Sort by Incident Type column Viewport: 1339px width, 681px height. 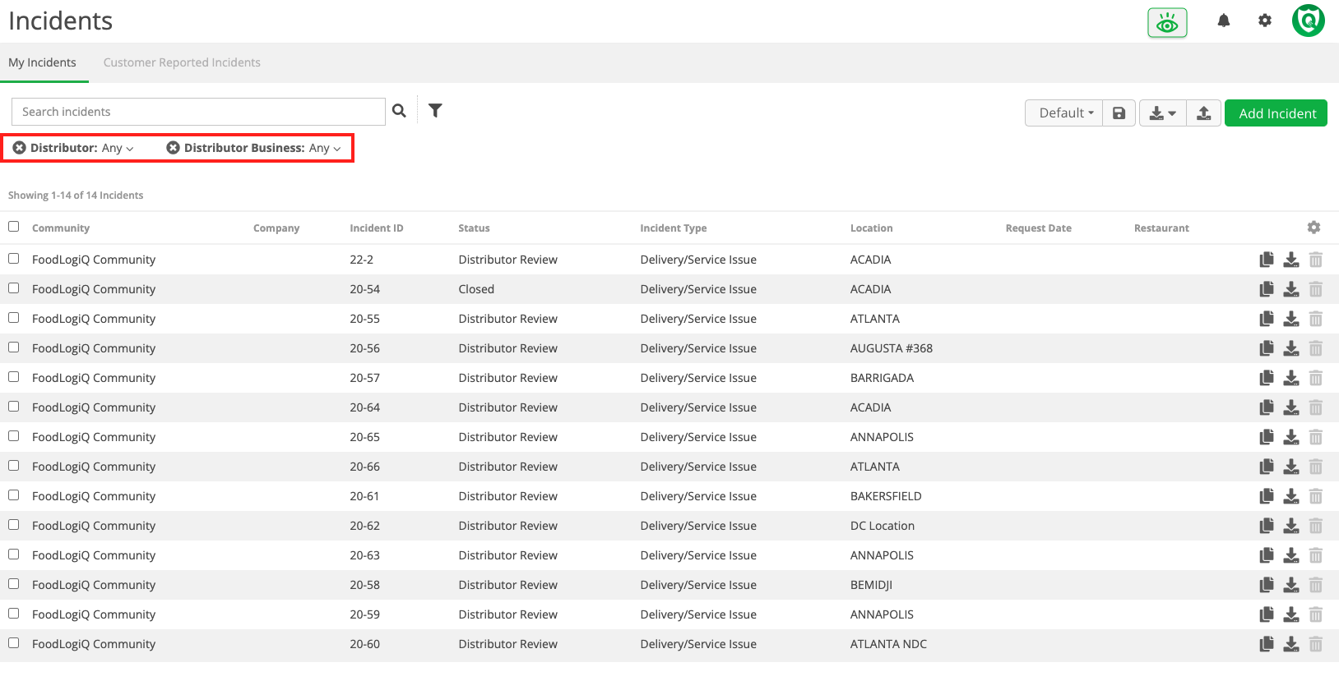tap(674, 228)
